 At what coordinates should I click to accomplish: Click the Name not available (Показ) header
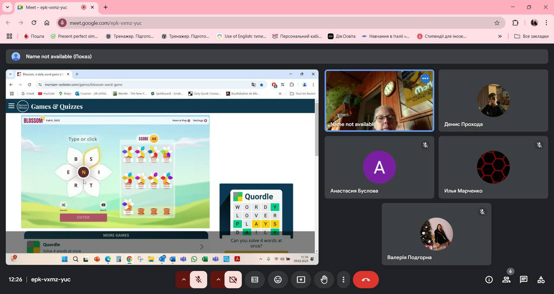point(58,56)
